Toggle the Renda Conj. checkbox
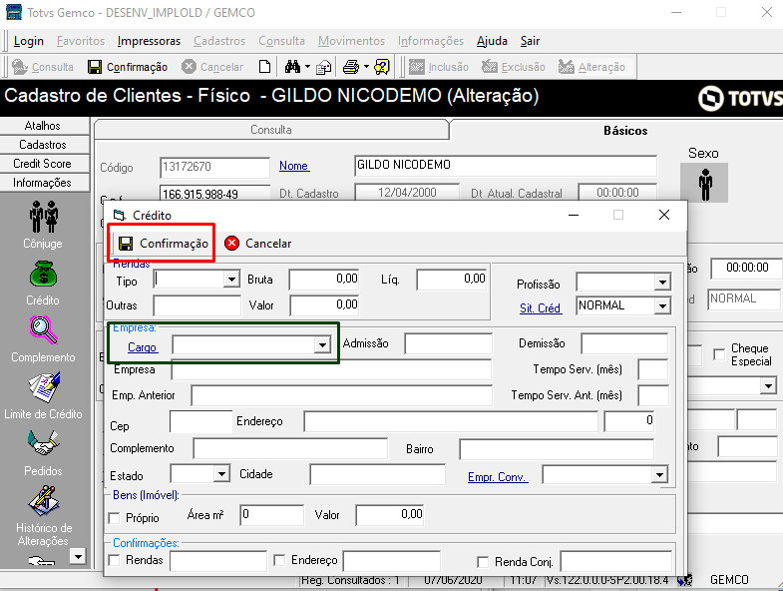783x591 pixels. (x=483, y=562)
